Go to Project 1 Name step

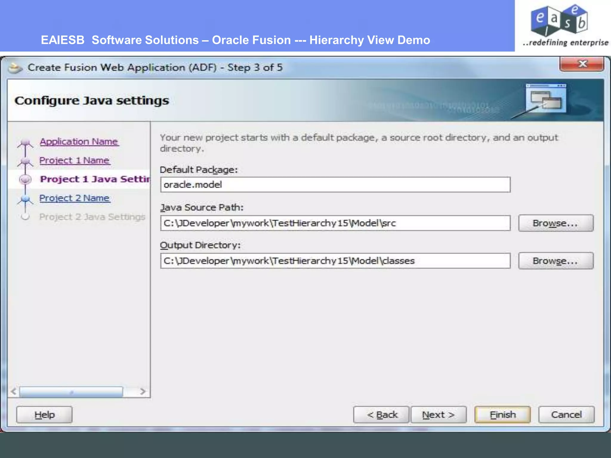(75, 160)
